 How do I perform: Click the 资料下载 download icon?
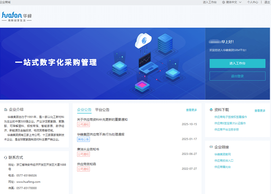click(x=211, y=110)
